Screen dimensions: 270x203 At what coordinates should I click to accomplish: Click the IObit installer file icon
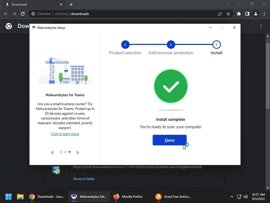coord(56,170)
